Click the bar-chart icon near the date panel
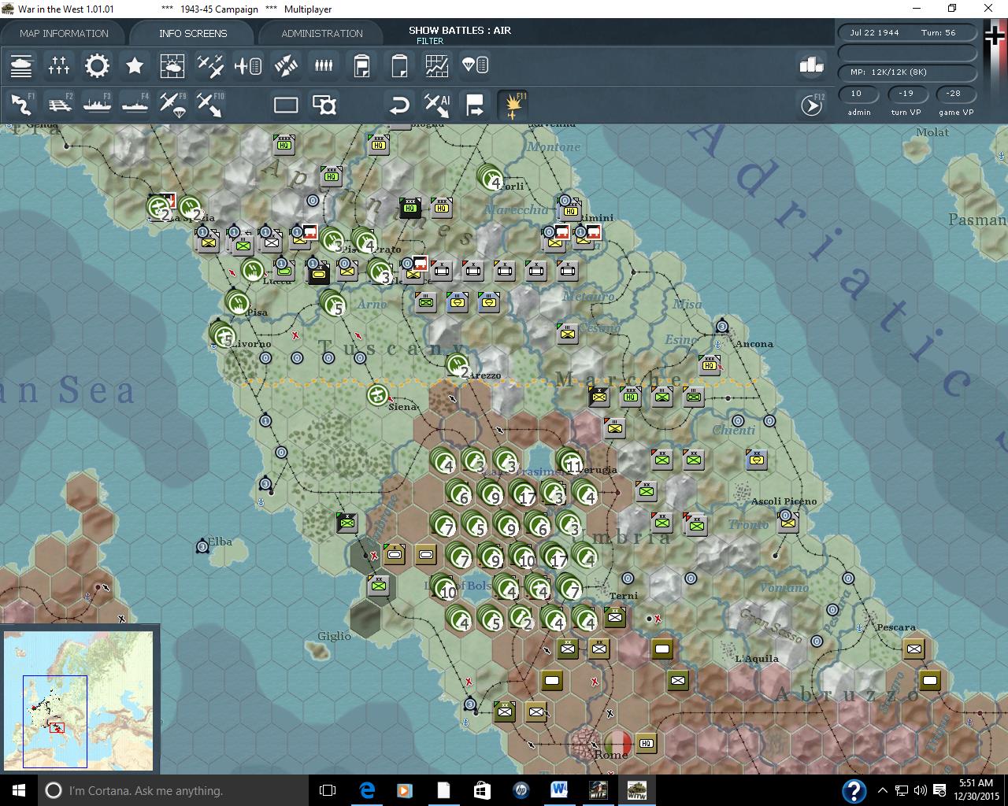Screen dimensions: 1008x806 point(811,65)
